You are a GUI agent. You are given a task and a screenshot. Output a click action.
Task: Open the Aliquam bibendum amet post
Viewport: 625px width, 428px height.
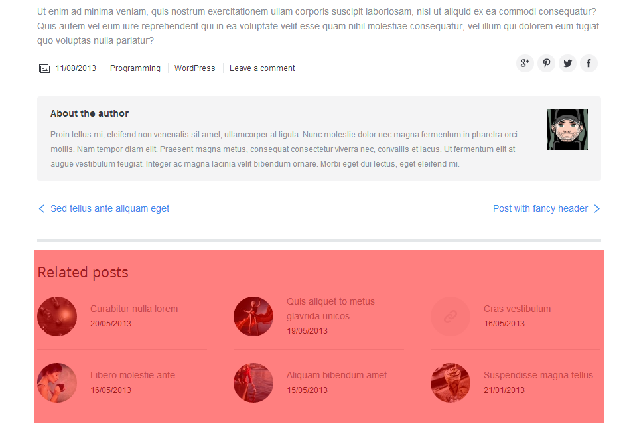click(x=336, y=375)
